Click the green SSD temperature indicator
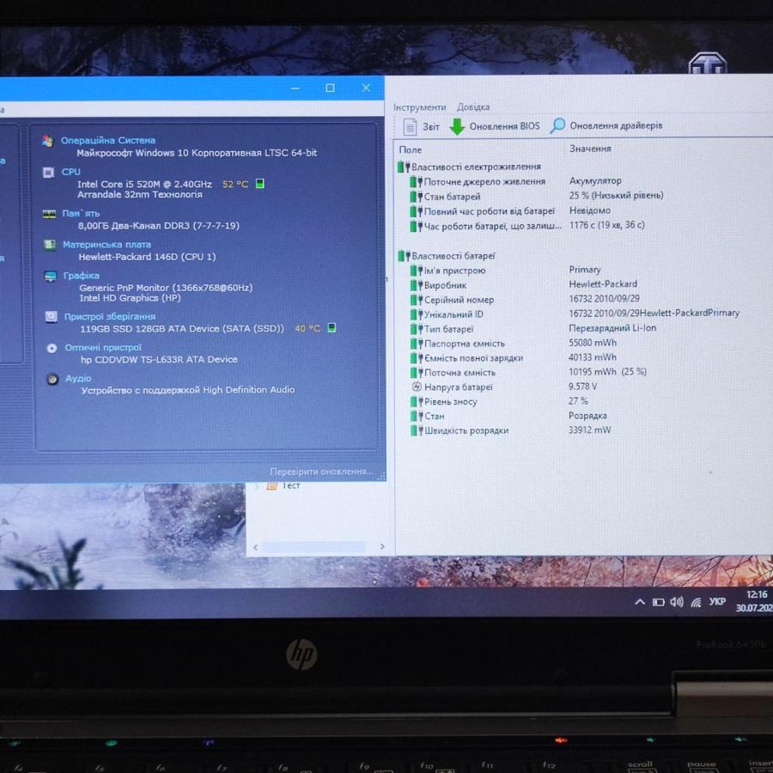Screen dimensions: 773x773 pyautogui.click(x=332, y=328)
